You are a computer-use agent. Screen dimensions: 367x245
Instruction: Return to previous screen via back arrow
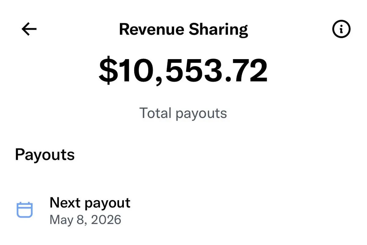point(29,29)
